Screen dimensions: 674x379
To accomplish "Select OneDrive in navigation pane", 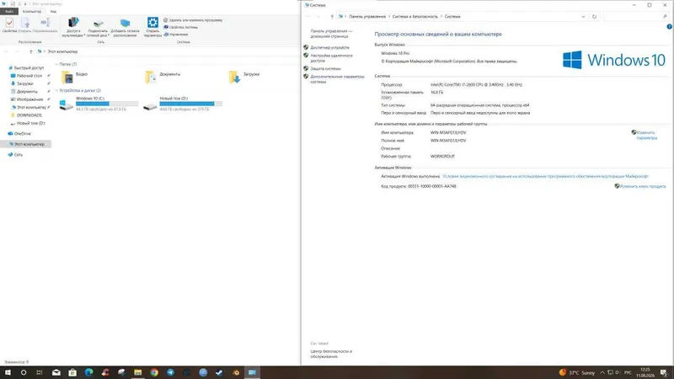I will [x=19, y=134].
